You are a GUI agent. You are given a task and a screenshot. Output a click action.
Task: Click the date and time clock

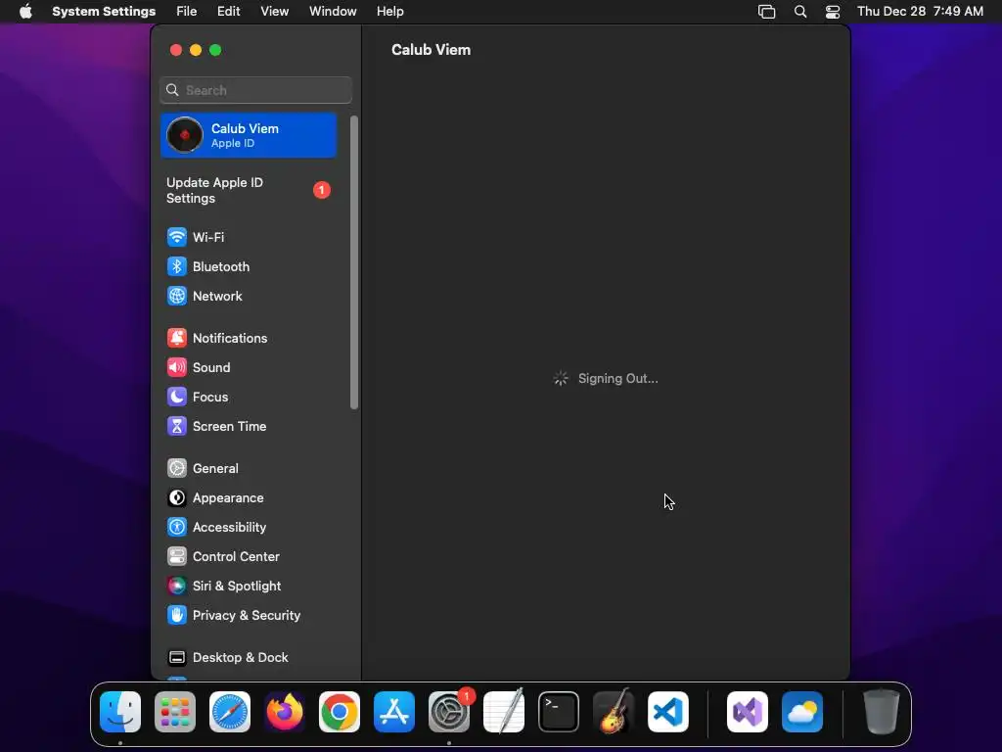tap(920, 12)
